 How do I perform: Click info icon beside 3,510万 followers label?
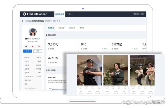click(x=49, y=49)
